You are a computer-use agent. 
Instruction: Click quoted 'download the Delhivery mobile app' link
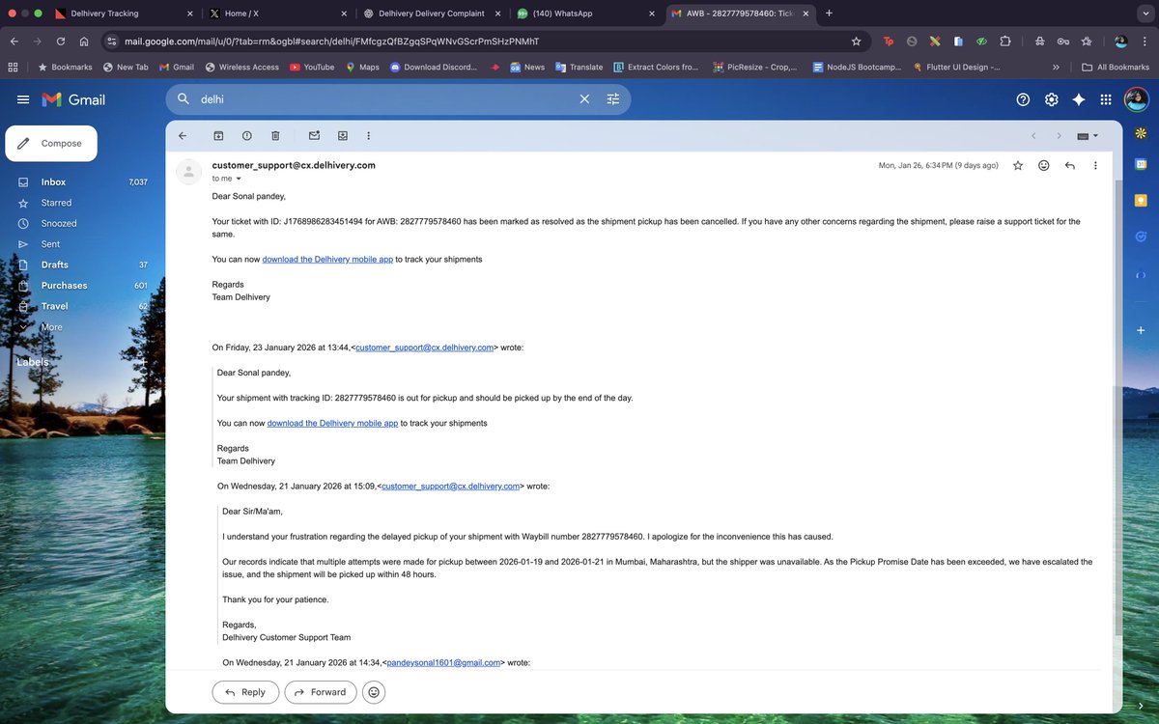tap(332, 423)
